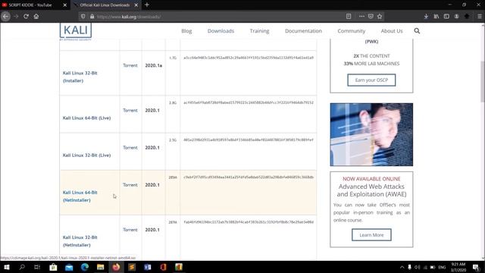Select the Official Kali Linux Downloads tab
The width and height of the screenshot is (485, 273).
105,5
